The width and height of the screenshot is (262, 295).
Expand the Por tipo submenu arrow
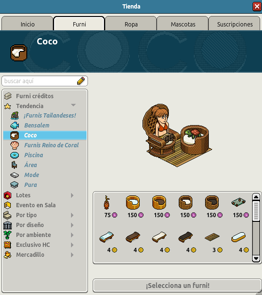click(x=72, y=215)
